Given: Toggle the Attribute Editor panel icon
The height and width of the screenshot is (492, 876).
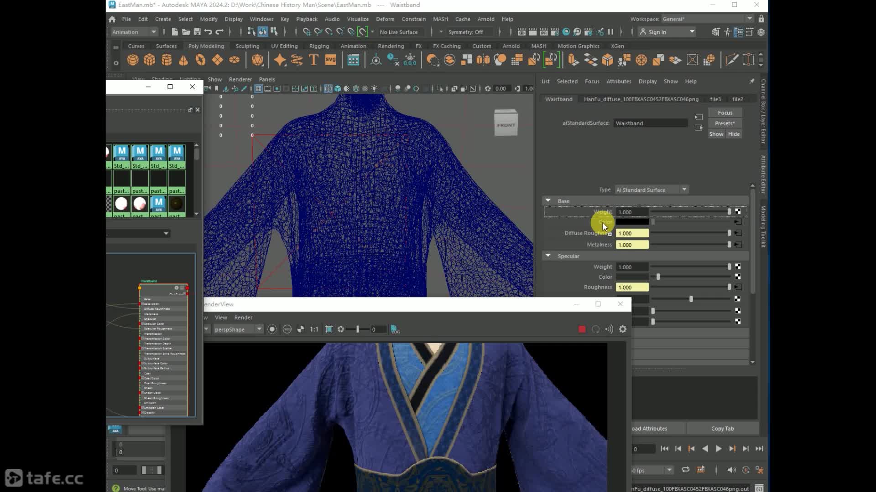Looking at the screenshot, I should coord(738,32).
